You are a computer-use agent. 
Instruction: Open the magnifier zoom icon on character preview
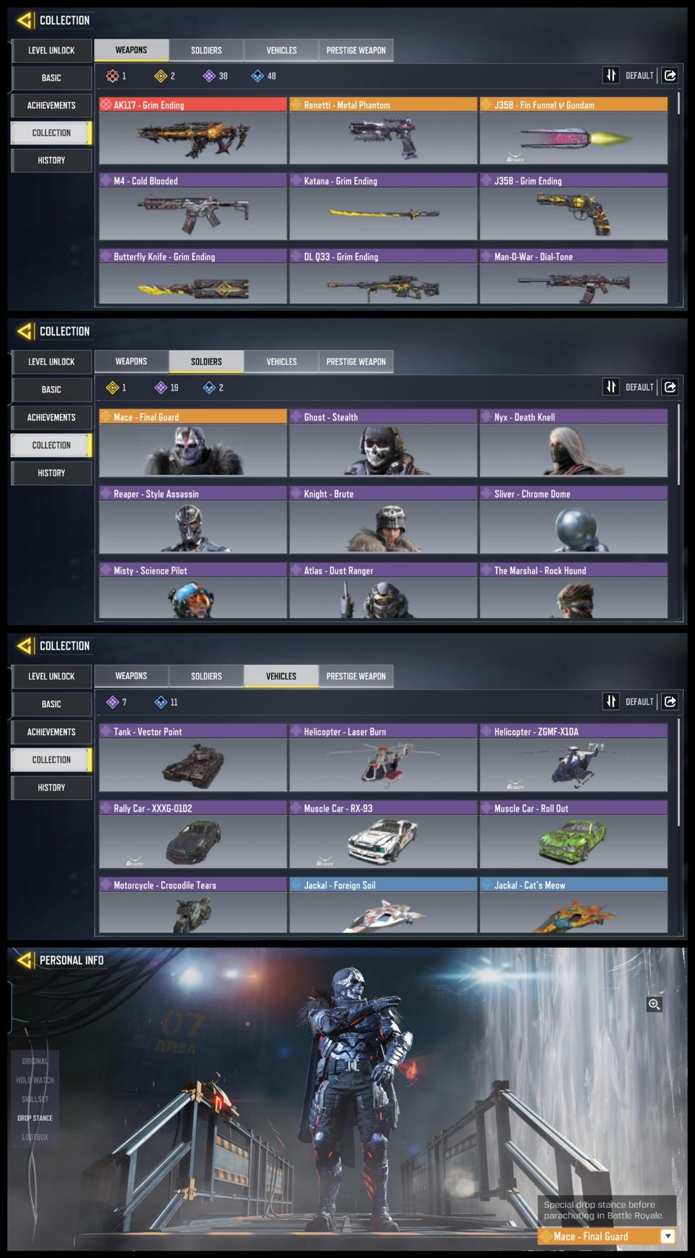[654, 1004]
